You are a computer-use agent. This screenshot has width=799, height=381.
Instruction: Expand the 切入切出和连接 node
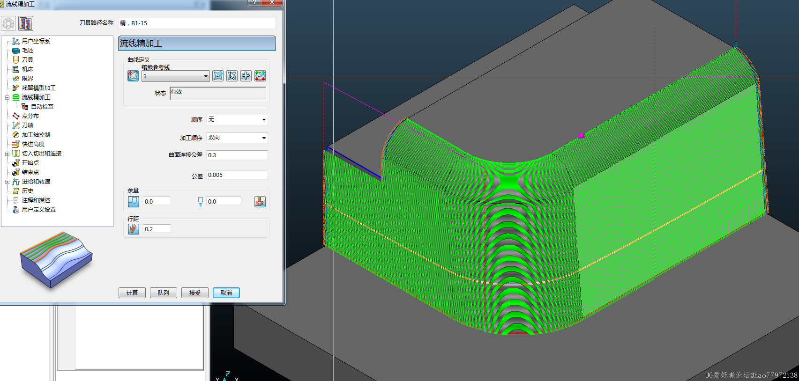click(x=7, y=154)
